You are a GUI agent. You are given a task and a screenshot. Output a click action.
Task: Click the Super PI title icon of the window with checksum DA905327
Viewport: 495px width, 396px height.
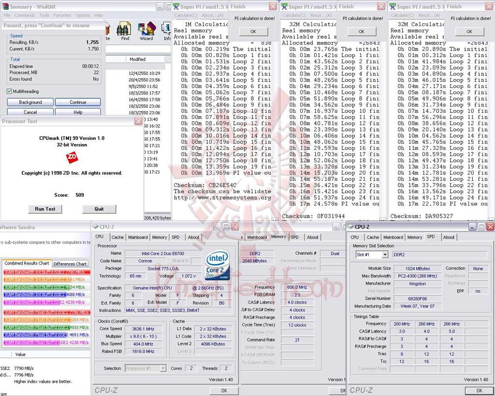coord(393,6)
